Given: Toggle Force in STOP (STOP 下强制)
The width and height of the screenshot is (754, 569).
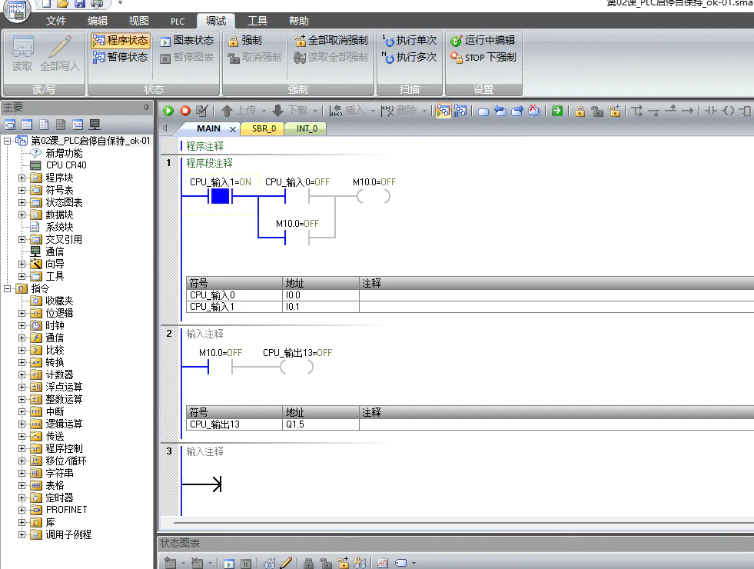Looking at the screenshot, I should pos(483,57).
